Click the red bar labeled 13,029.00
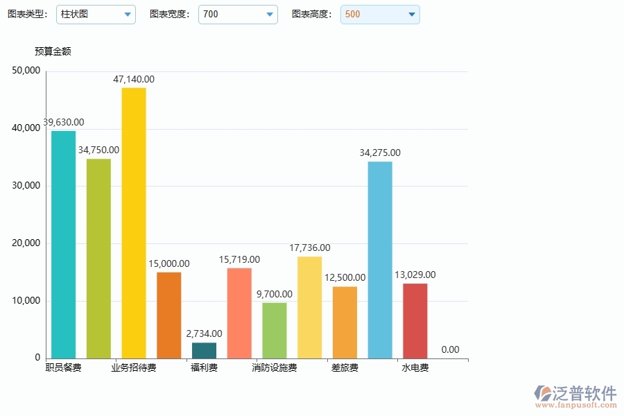The image size is (624, 416). click(415, 322)
